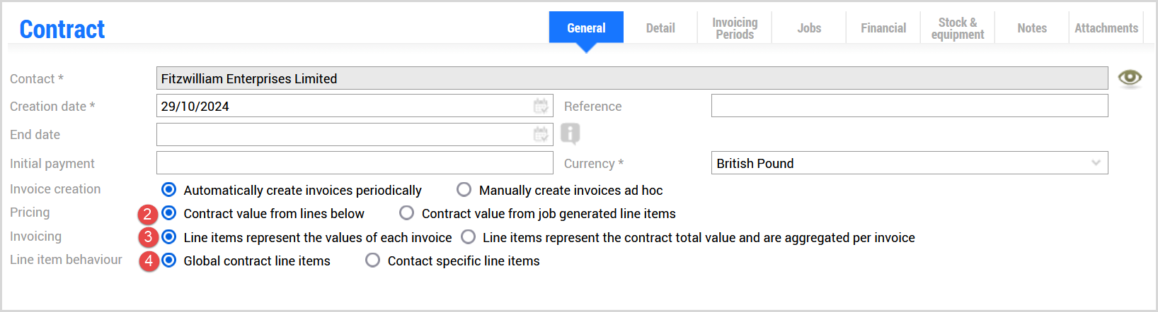Choose Contact specific line items option
The width and height of the screenshot is (1158, 312).
[x=373, y=260]
